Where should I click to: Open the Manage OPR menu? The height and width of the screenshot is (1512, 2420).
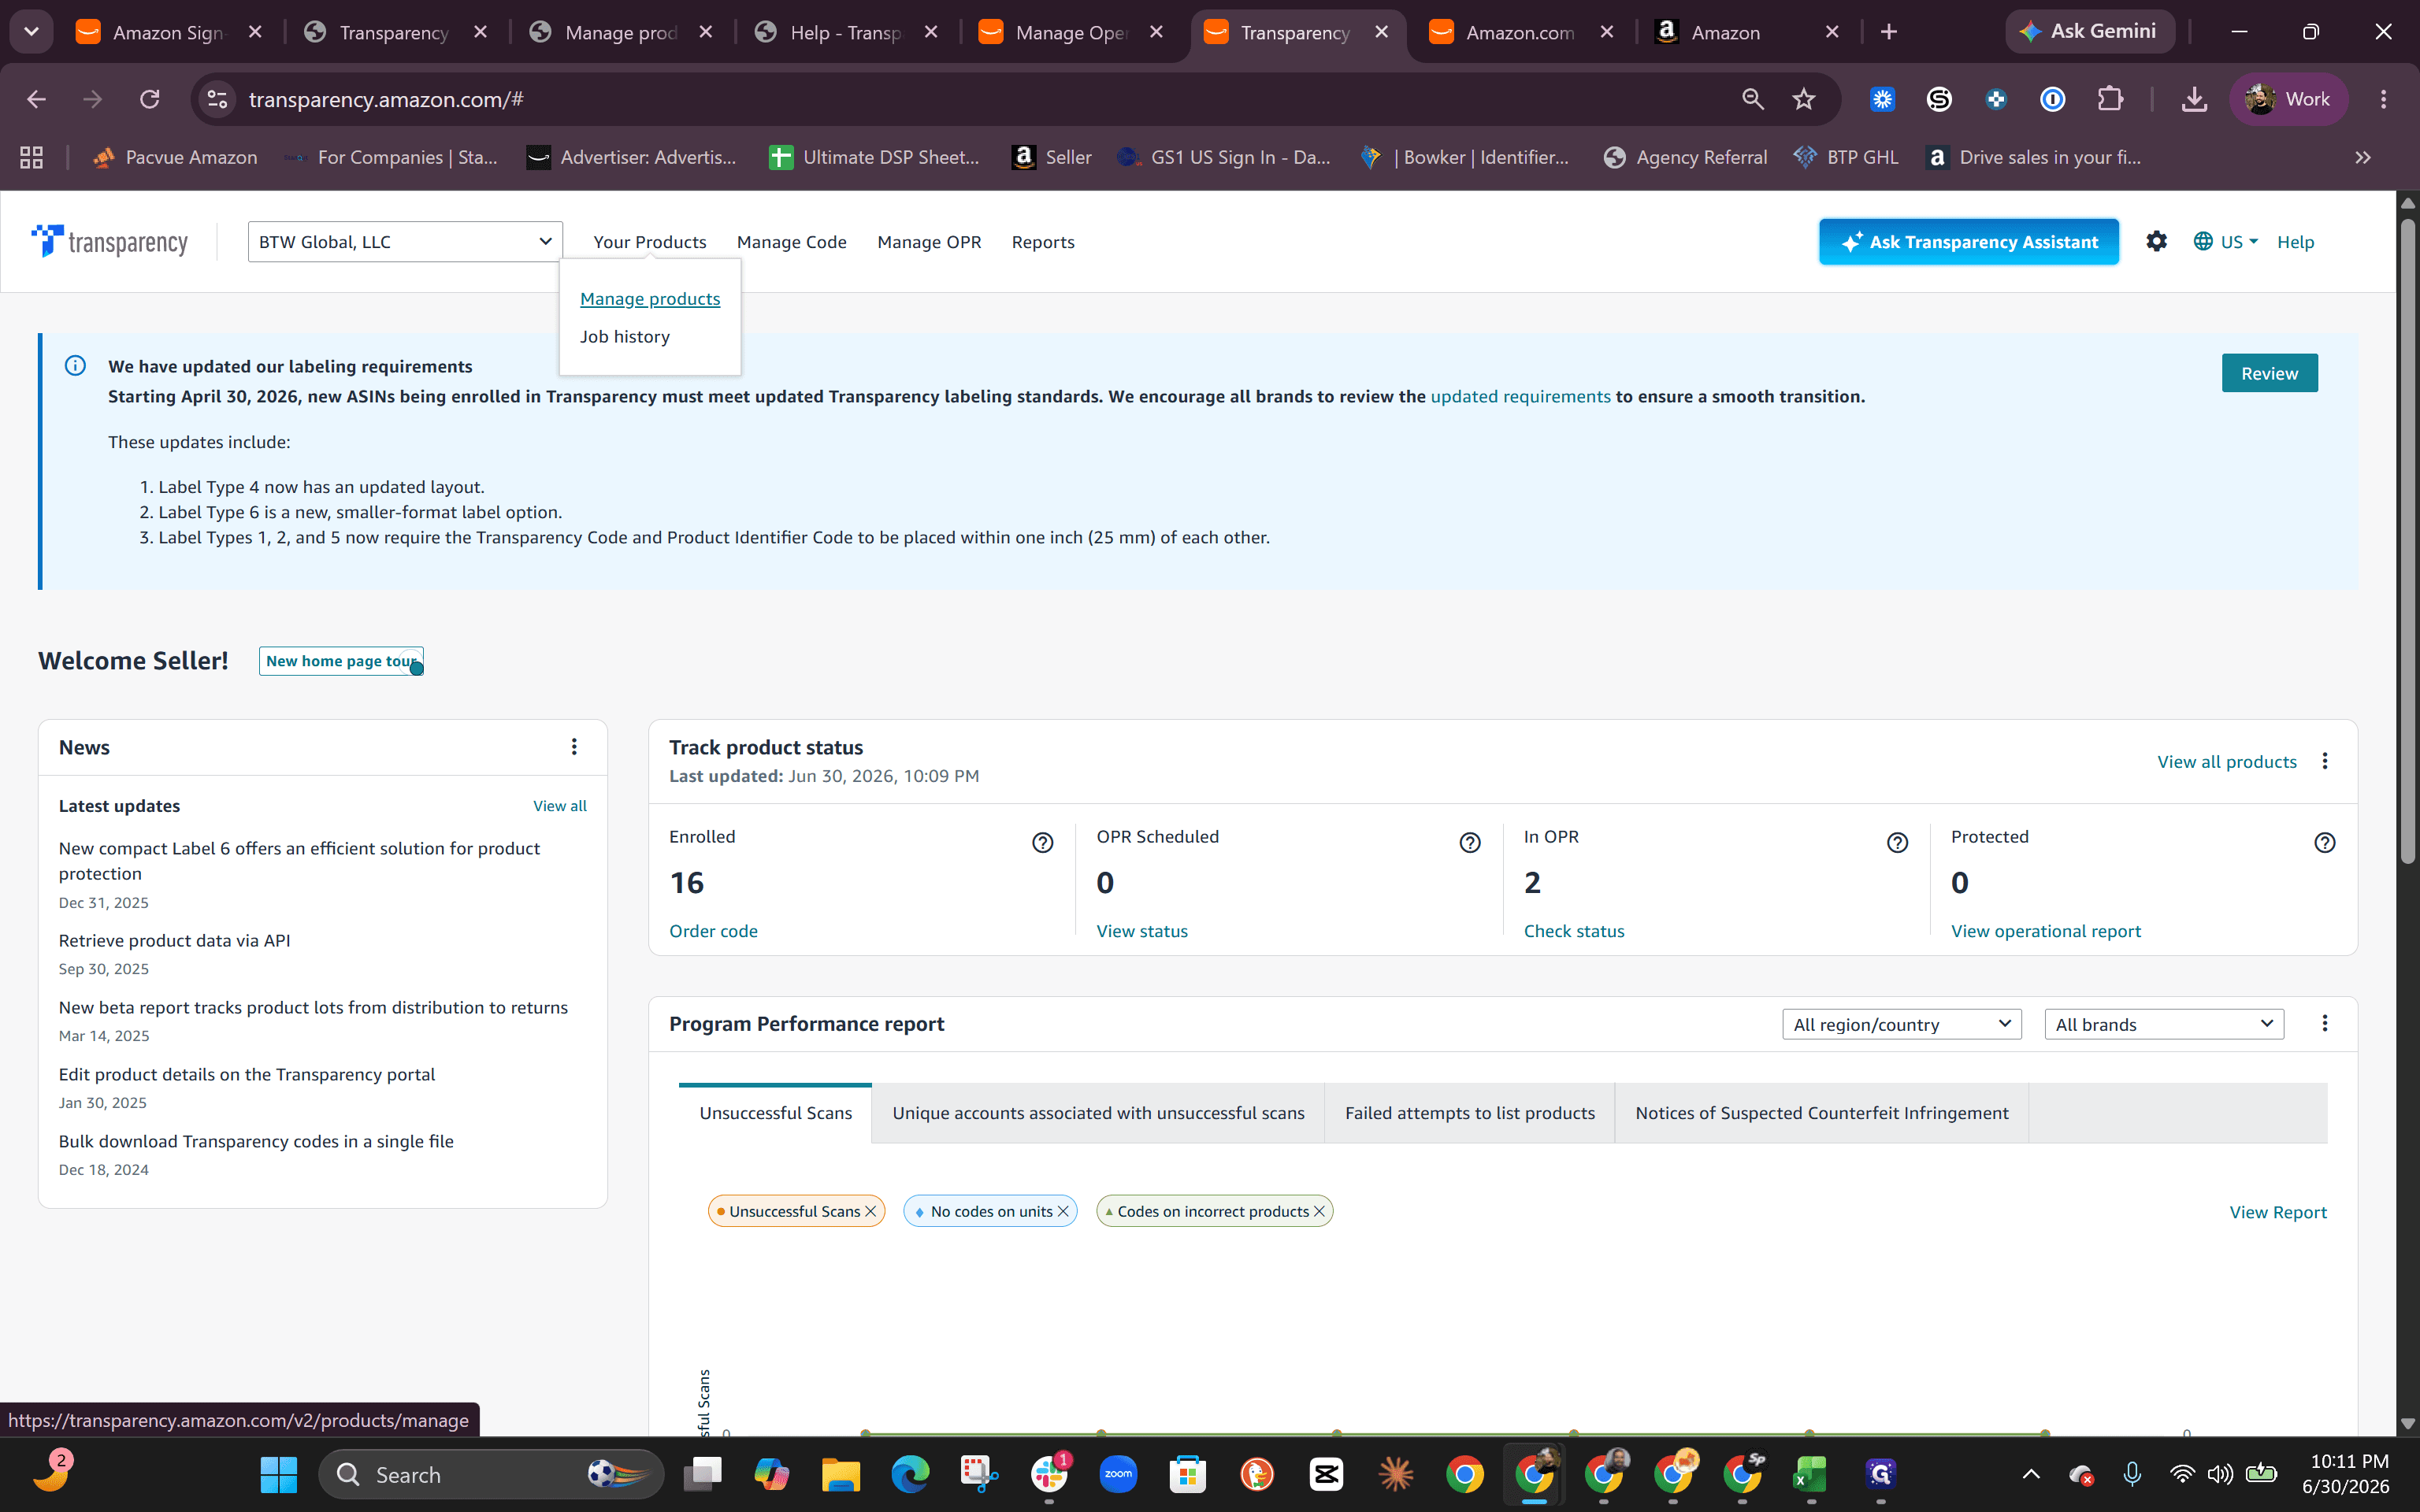click(x=929, y=241)
